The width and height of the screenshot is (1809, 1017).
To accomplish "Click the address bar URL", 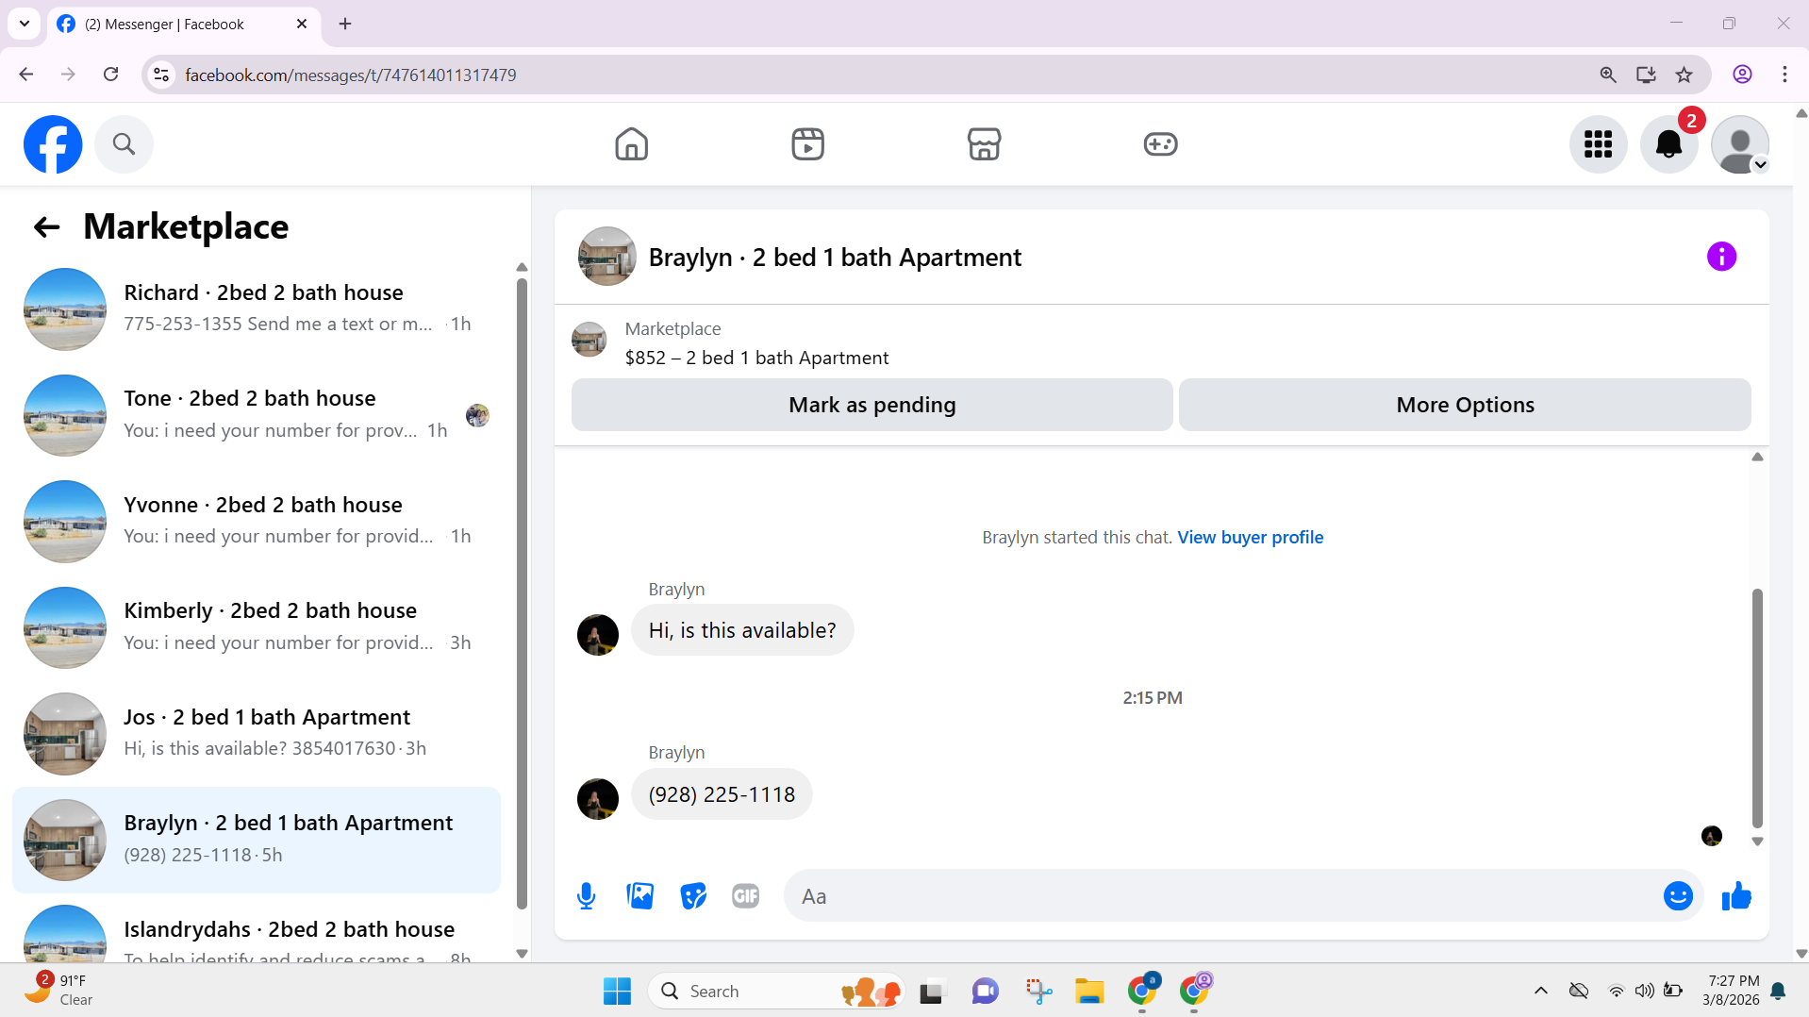I will pos(351,75).
